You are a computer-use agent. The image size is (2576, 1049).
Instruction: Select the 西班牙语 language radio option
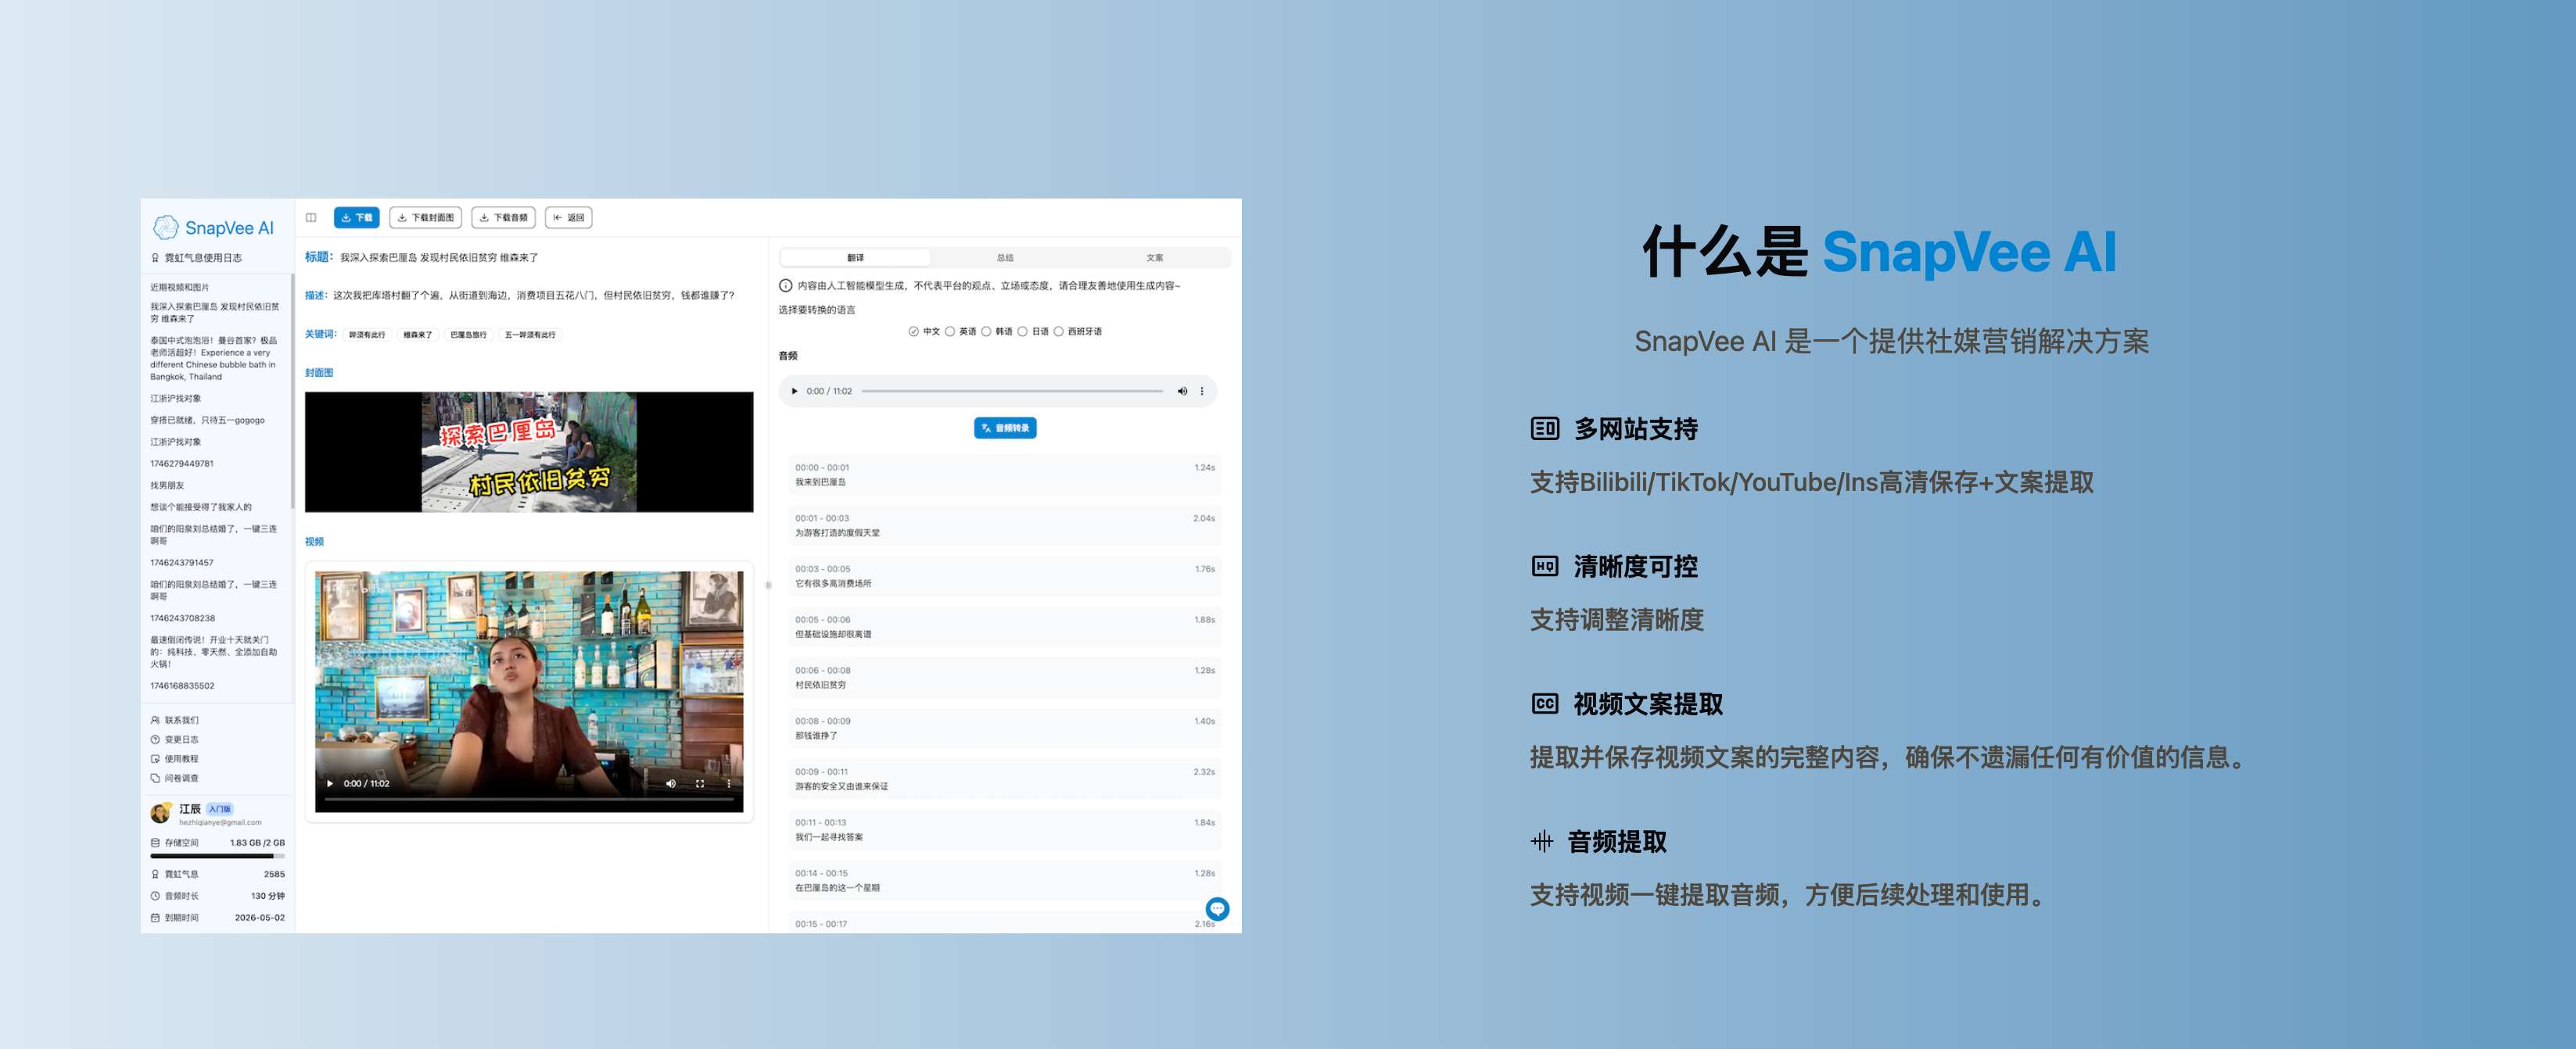[1058, 331]
